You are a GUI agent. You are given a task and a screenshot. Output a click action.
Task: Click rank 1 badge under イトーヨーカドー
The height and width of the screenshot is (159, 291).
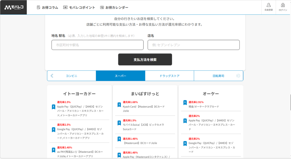[53, 107]
